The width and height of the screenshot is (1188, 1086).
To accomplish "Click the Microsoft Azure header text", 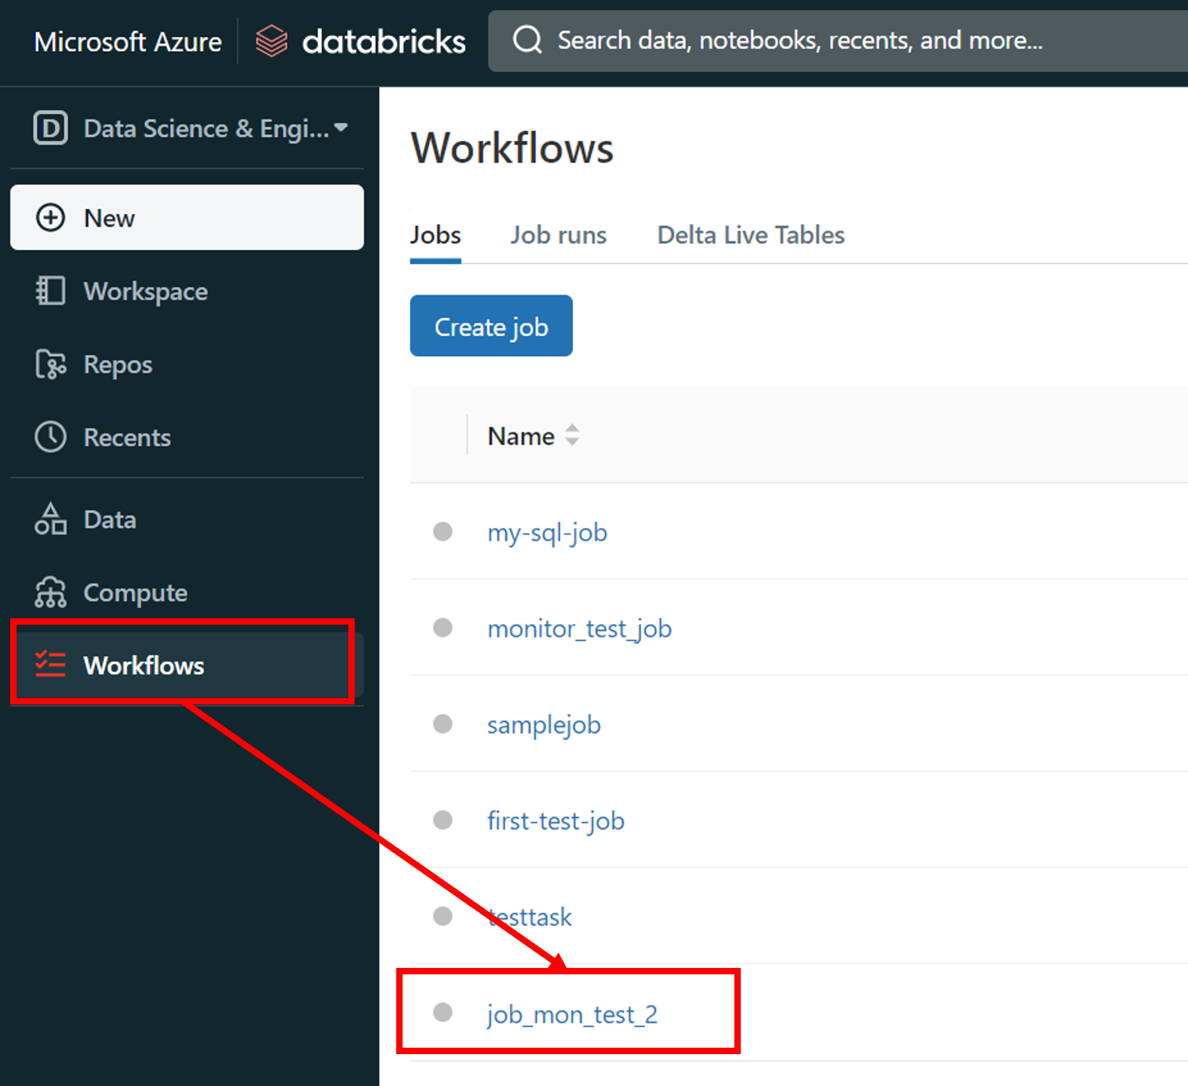I will coord(128,42).
